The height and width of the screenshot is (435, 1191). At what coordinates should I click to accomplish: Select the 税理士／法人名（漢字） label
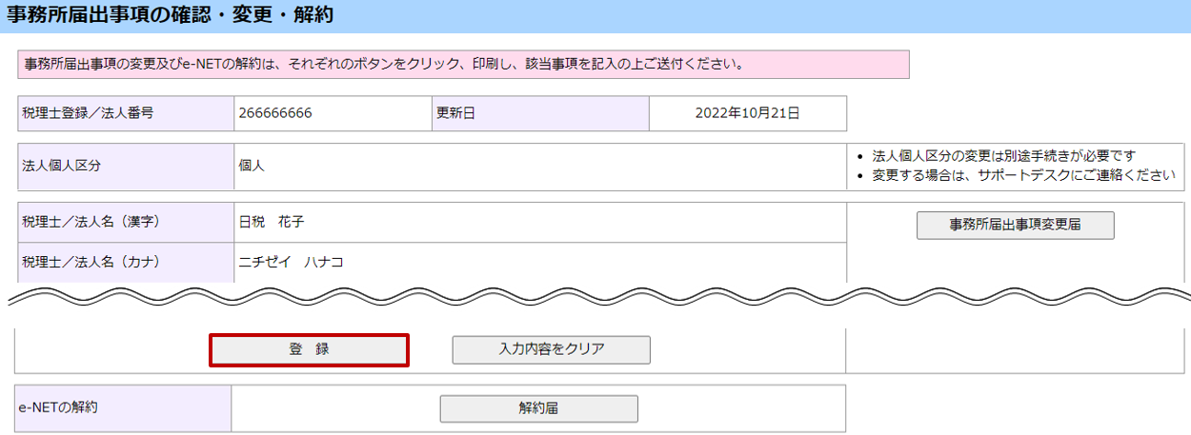[x=126, y=222]
